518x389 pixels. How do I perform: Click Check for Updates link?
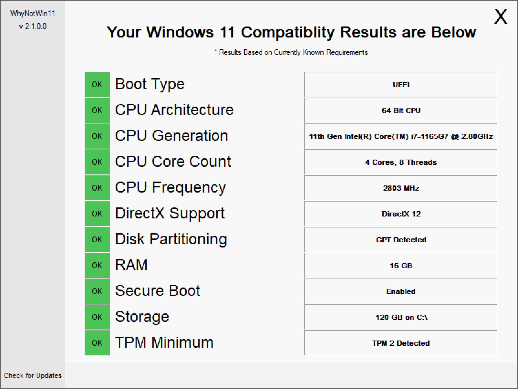(x=33, y=375)
